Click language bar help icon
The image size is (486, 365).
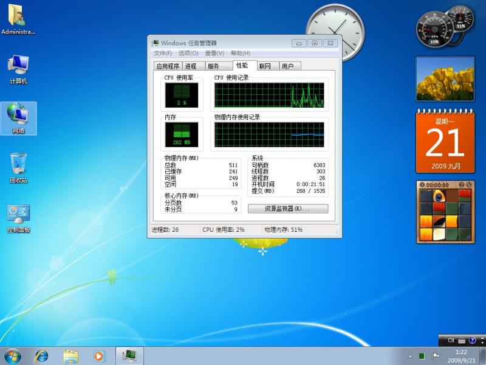tap(472, 341)
